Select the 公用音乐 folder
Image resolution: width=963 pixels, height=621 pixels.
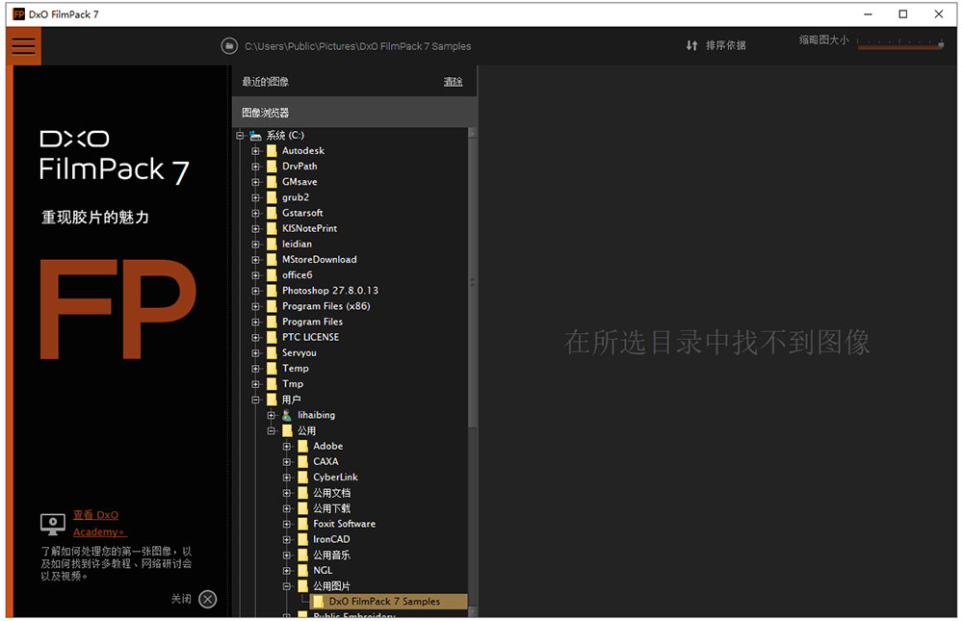331,555
